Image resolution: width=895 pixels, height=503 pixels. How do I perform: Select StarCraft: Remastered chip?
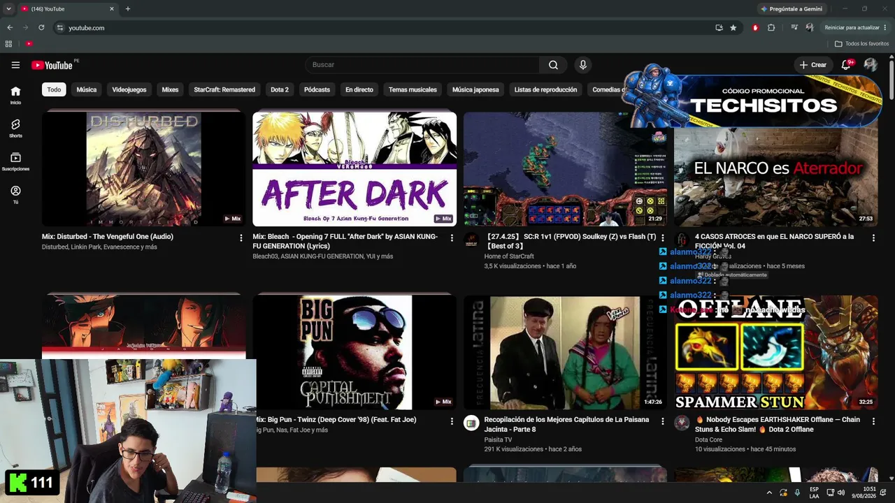pos(224,89)
